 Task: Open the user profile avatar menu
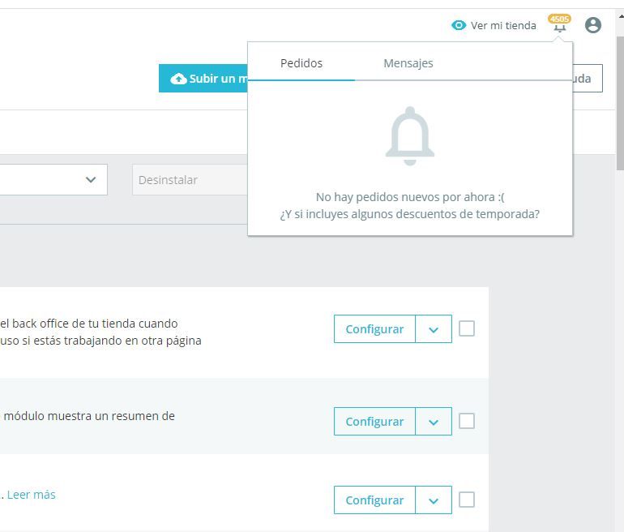pyautogui.click(x=592, y=25)
